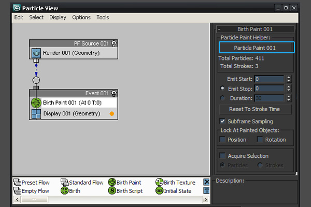Select the Duration radio button
The height and width of the screenshot is (207, 311).
[223, 98]
